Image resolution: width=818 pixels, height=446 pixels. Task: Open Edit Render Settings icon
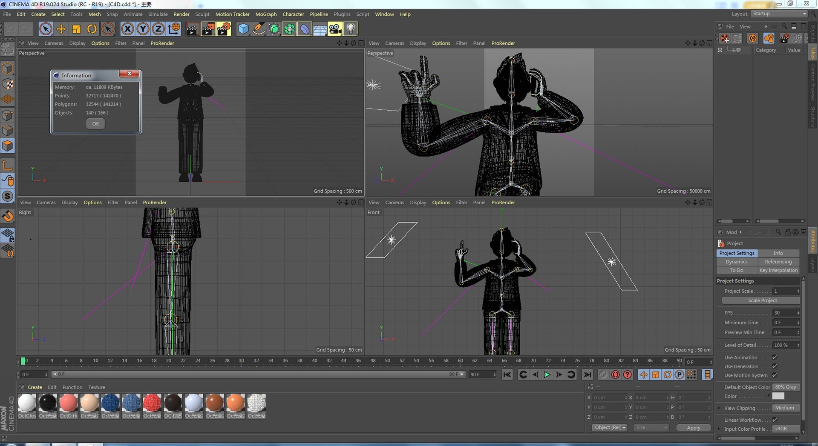point(224,29)
